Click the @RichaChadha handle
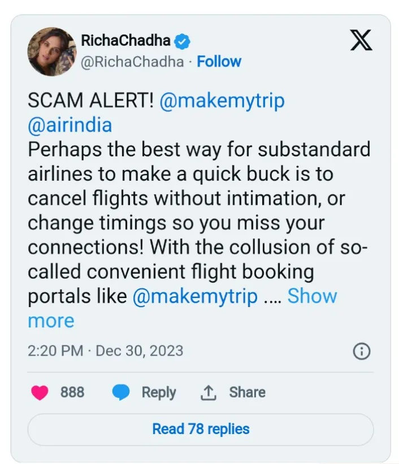 click(132, 62)
